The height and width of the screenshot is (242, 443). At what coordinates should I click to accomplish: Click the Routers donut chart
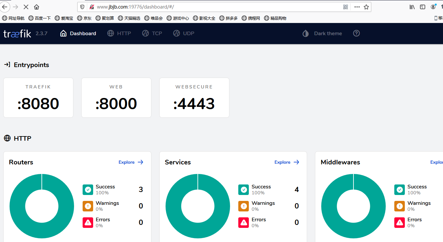pos(42,206)
